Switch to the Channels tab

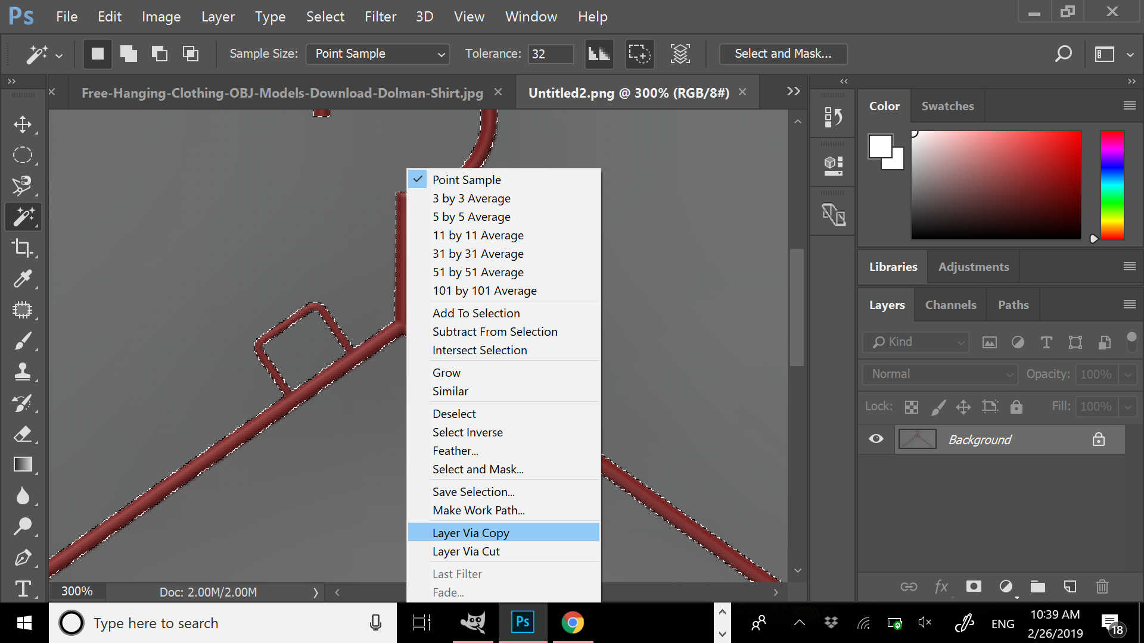point(950,305)
